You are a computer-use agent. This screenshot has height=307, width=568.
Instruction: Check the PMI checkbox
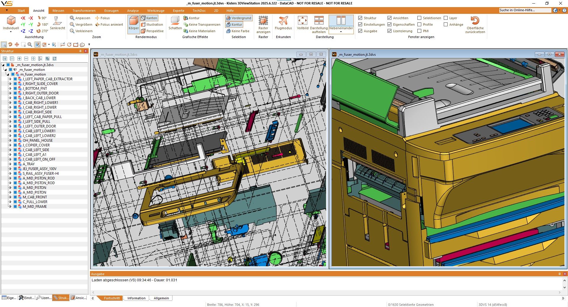click(419, 31)
